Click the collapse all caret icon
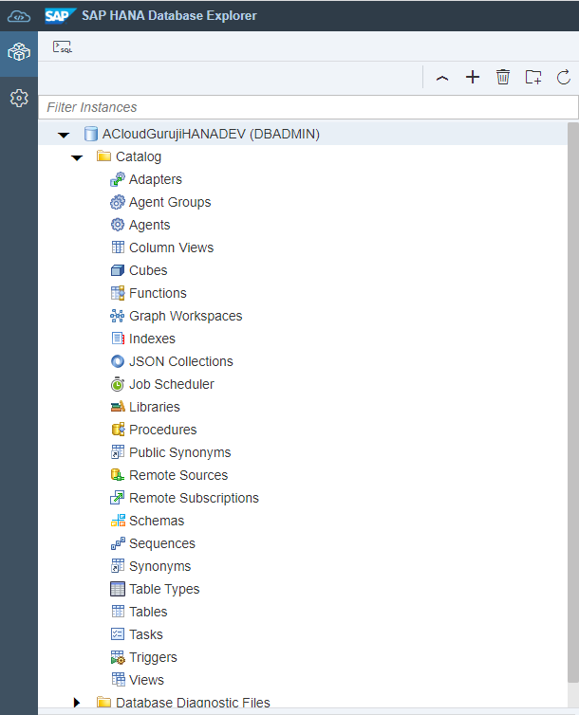Screen dimensions: 579x715 pyautogui.click(x=442, y=79)
